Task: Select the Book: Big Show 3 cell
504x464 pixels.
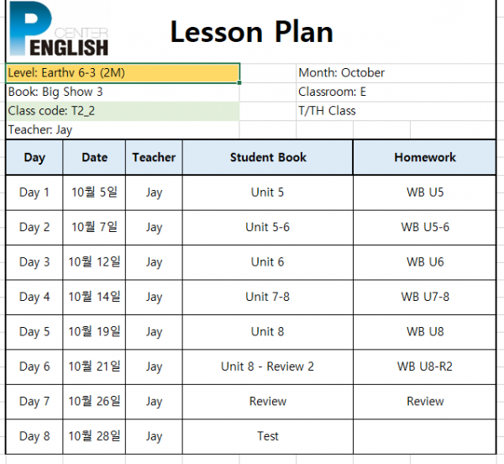Action: coord(123,92)
